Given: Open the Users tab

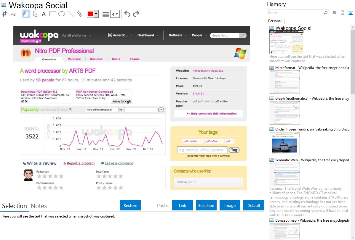Looking at the screenshot, I should point(116,59).
